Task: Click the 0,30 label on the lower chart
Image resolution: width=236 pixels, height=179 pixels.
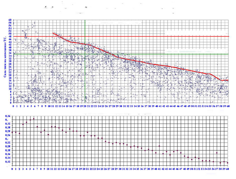Action: [x=8, y=128]
